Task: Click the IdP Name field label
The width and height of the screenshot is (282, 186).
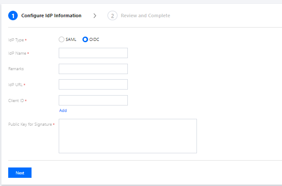Action: point(17,53)
